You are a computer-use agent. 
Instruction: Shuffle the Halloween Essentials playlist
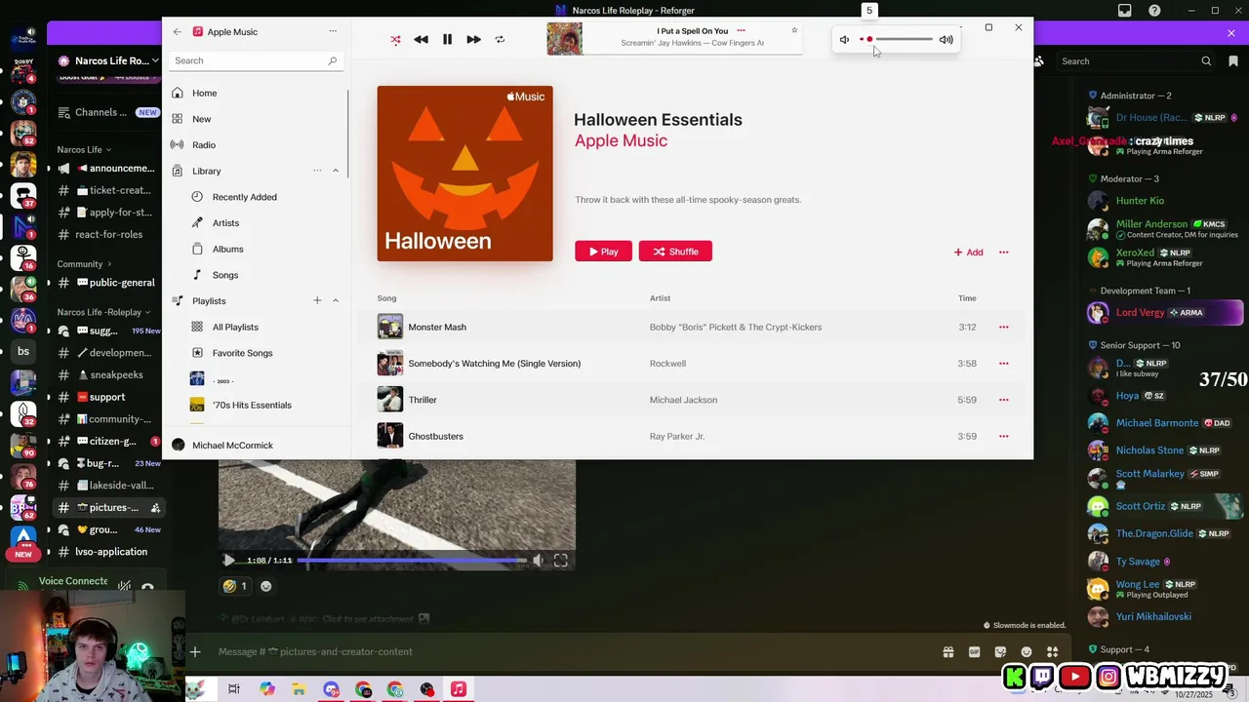(x=675, y=252)
